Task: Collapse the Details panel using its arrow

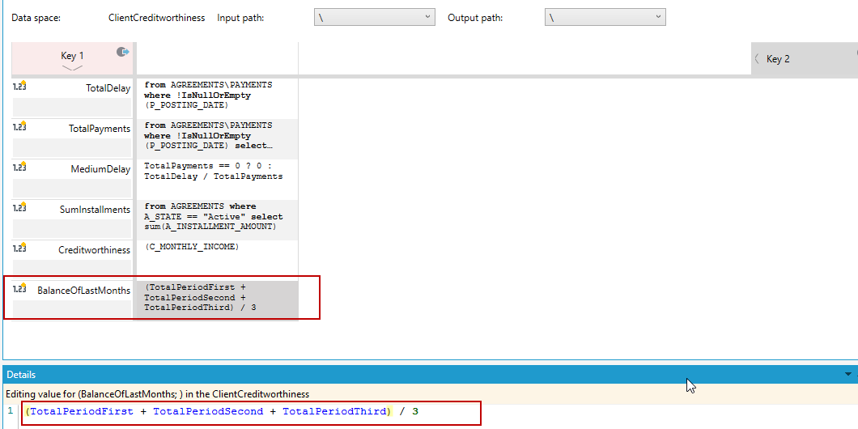Action: tap(848, 374)
